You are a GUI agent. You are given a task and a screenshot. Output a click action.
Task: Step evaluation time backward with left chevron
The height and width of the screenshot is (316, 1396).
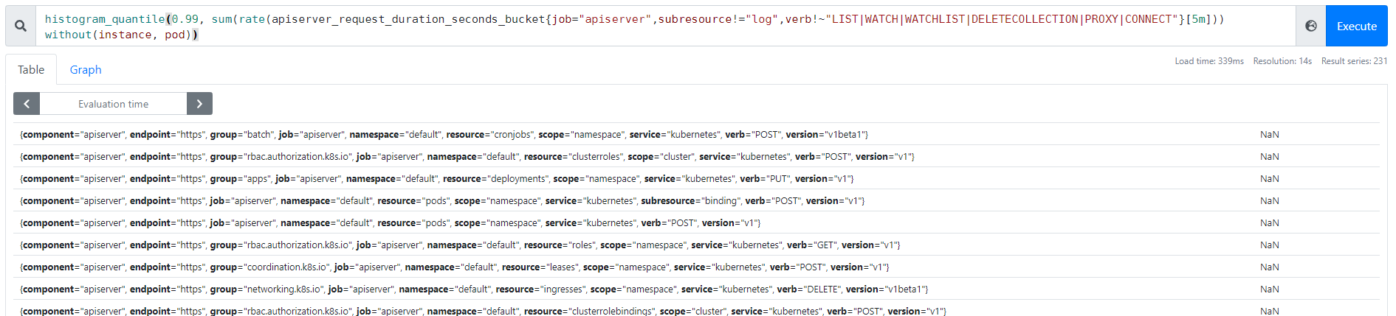pos(27,104)
